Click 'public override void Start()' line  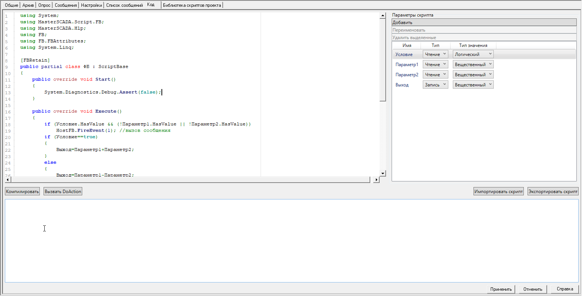(74, 79)
